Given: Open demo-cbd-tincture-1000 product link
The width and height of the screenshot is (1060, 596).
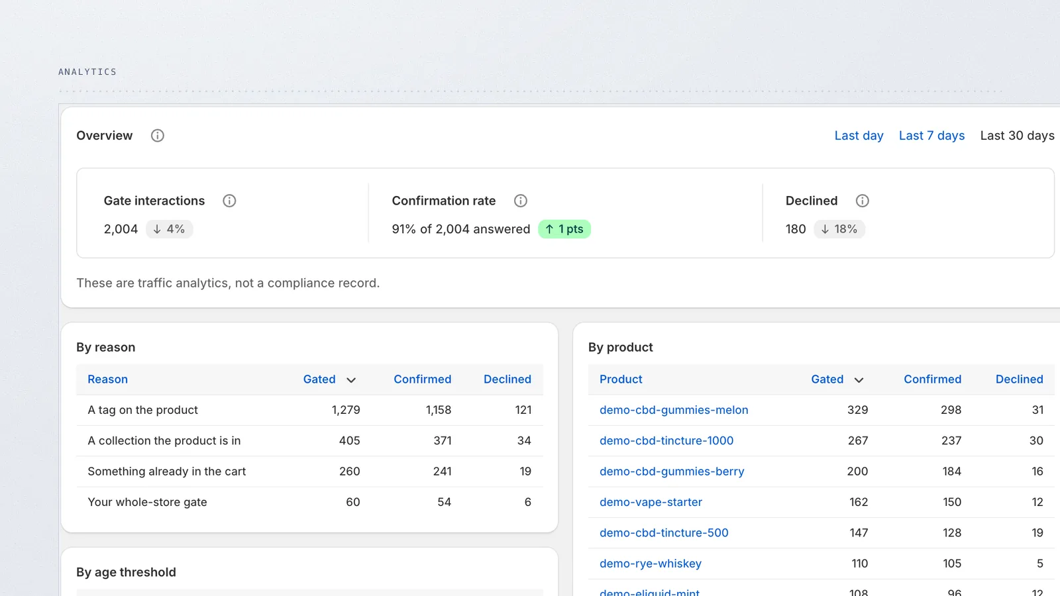Looking at the screenshot, I should [x=666, y=440].
